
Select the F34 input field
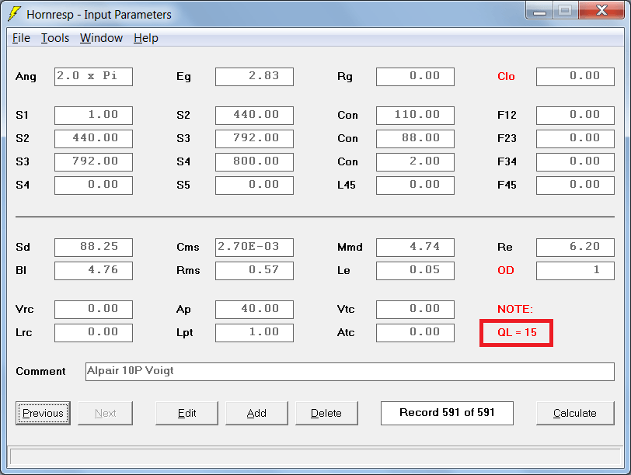(576, 162)
